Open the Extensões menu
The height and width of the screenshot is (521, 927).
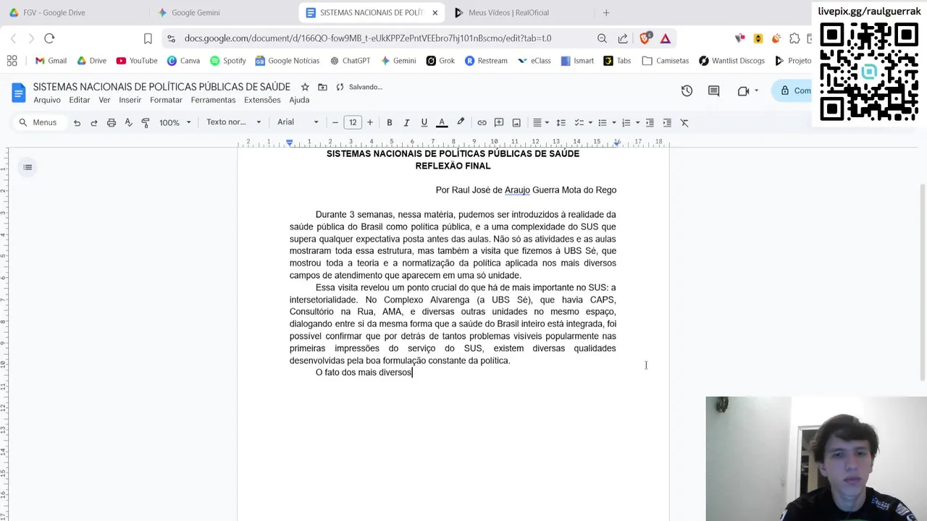point(262,100)
